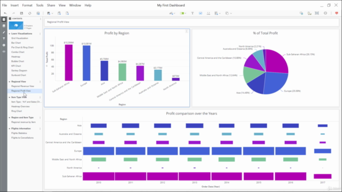This screenshot has width=342, height=192.
Task: Click the dashboard cover thumbnail in Contents
Action: (16, 26)
